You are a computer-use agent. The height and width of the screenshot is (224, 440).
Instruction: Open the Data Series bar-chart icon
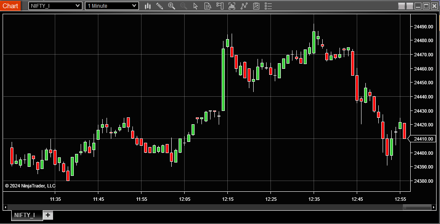[x=232, y=6]
